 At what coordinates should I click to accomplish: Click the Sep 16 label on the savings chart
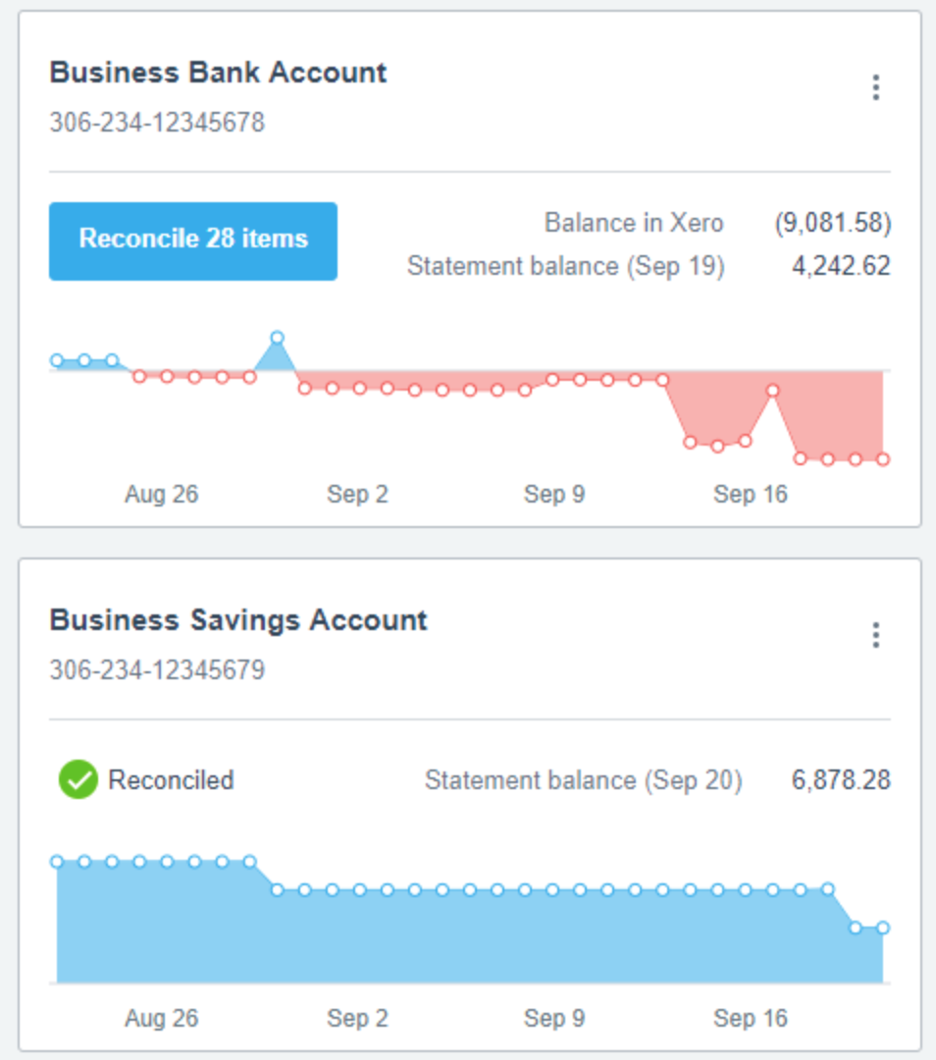[x=749, y=1018]
